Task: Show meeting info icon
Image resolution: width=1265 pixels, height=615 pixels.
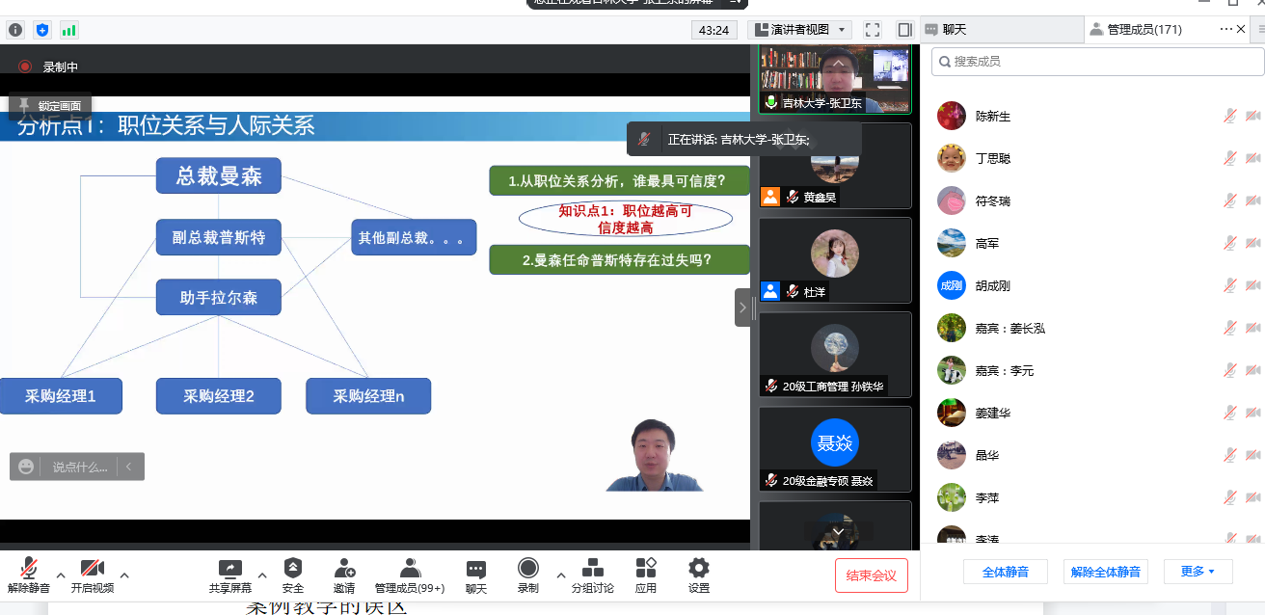Action: (x=15, y=30)
